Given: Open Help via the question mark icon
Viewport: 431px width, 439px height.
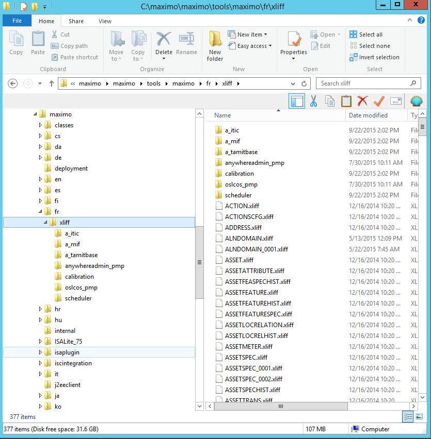Looking at the screenshot, I should 421,20.
